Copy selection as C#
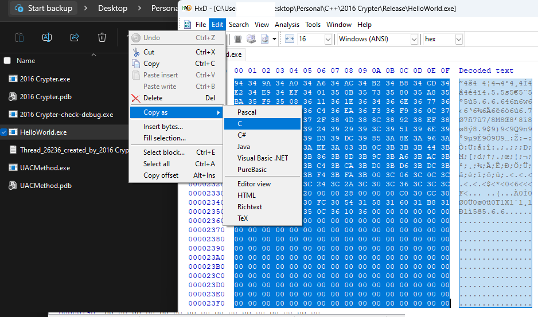The height and width of the screenshot is (317, 538). (x=263, y=135)
